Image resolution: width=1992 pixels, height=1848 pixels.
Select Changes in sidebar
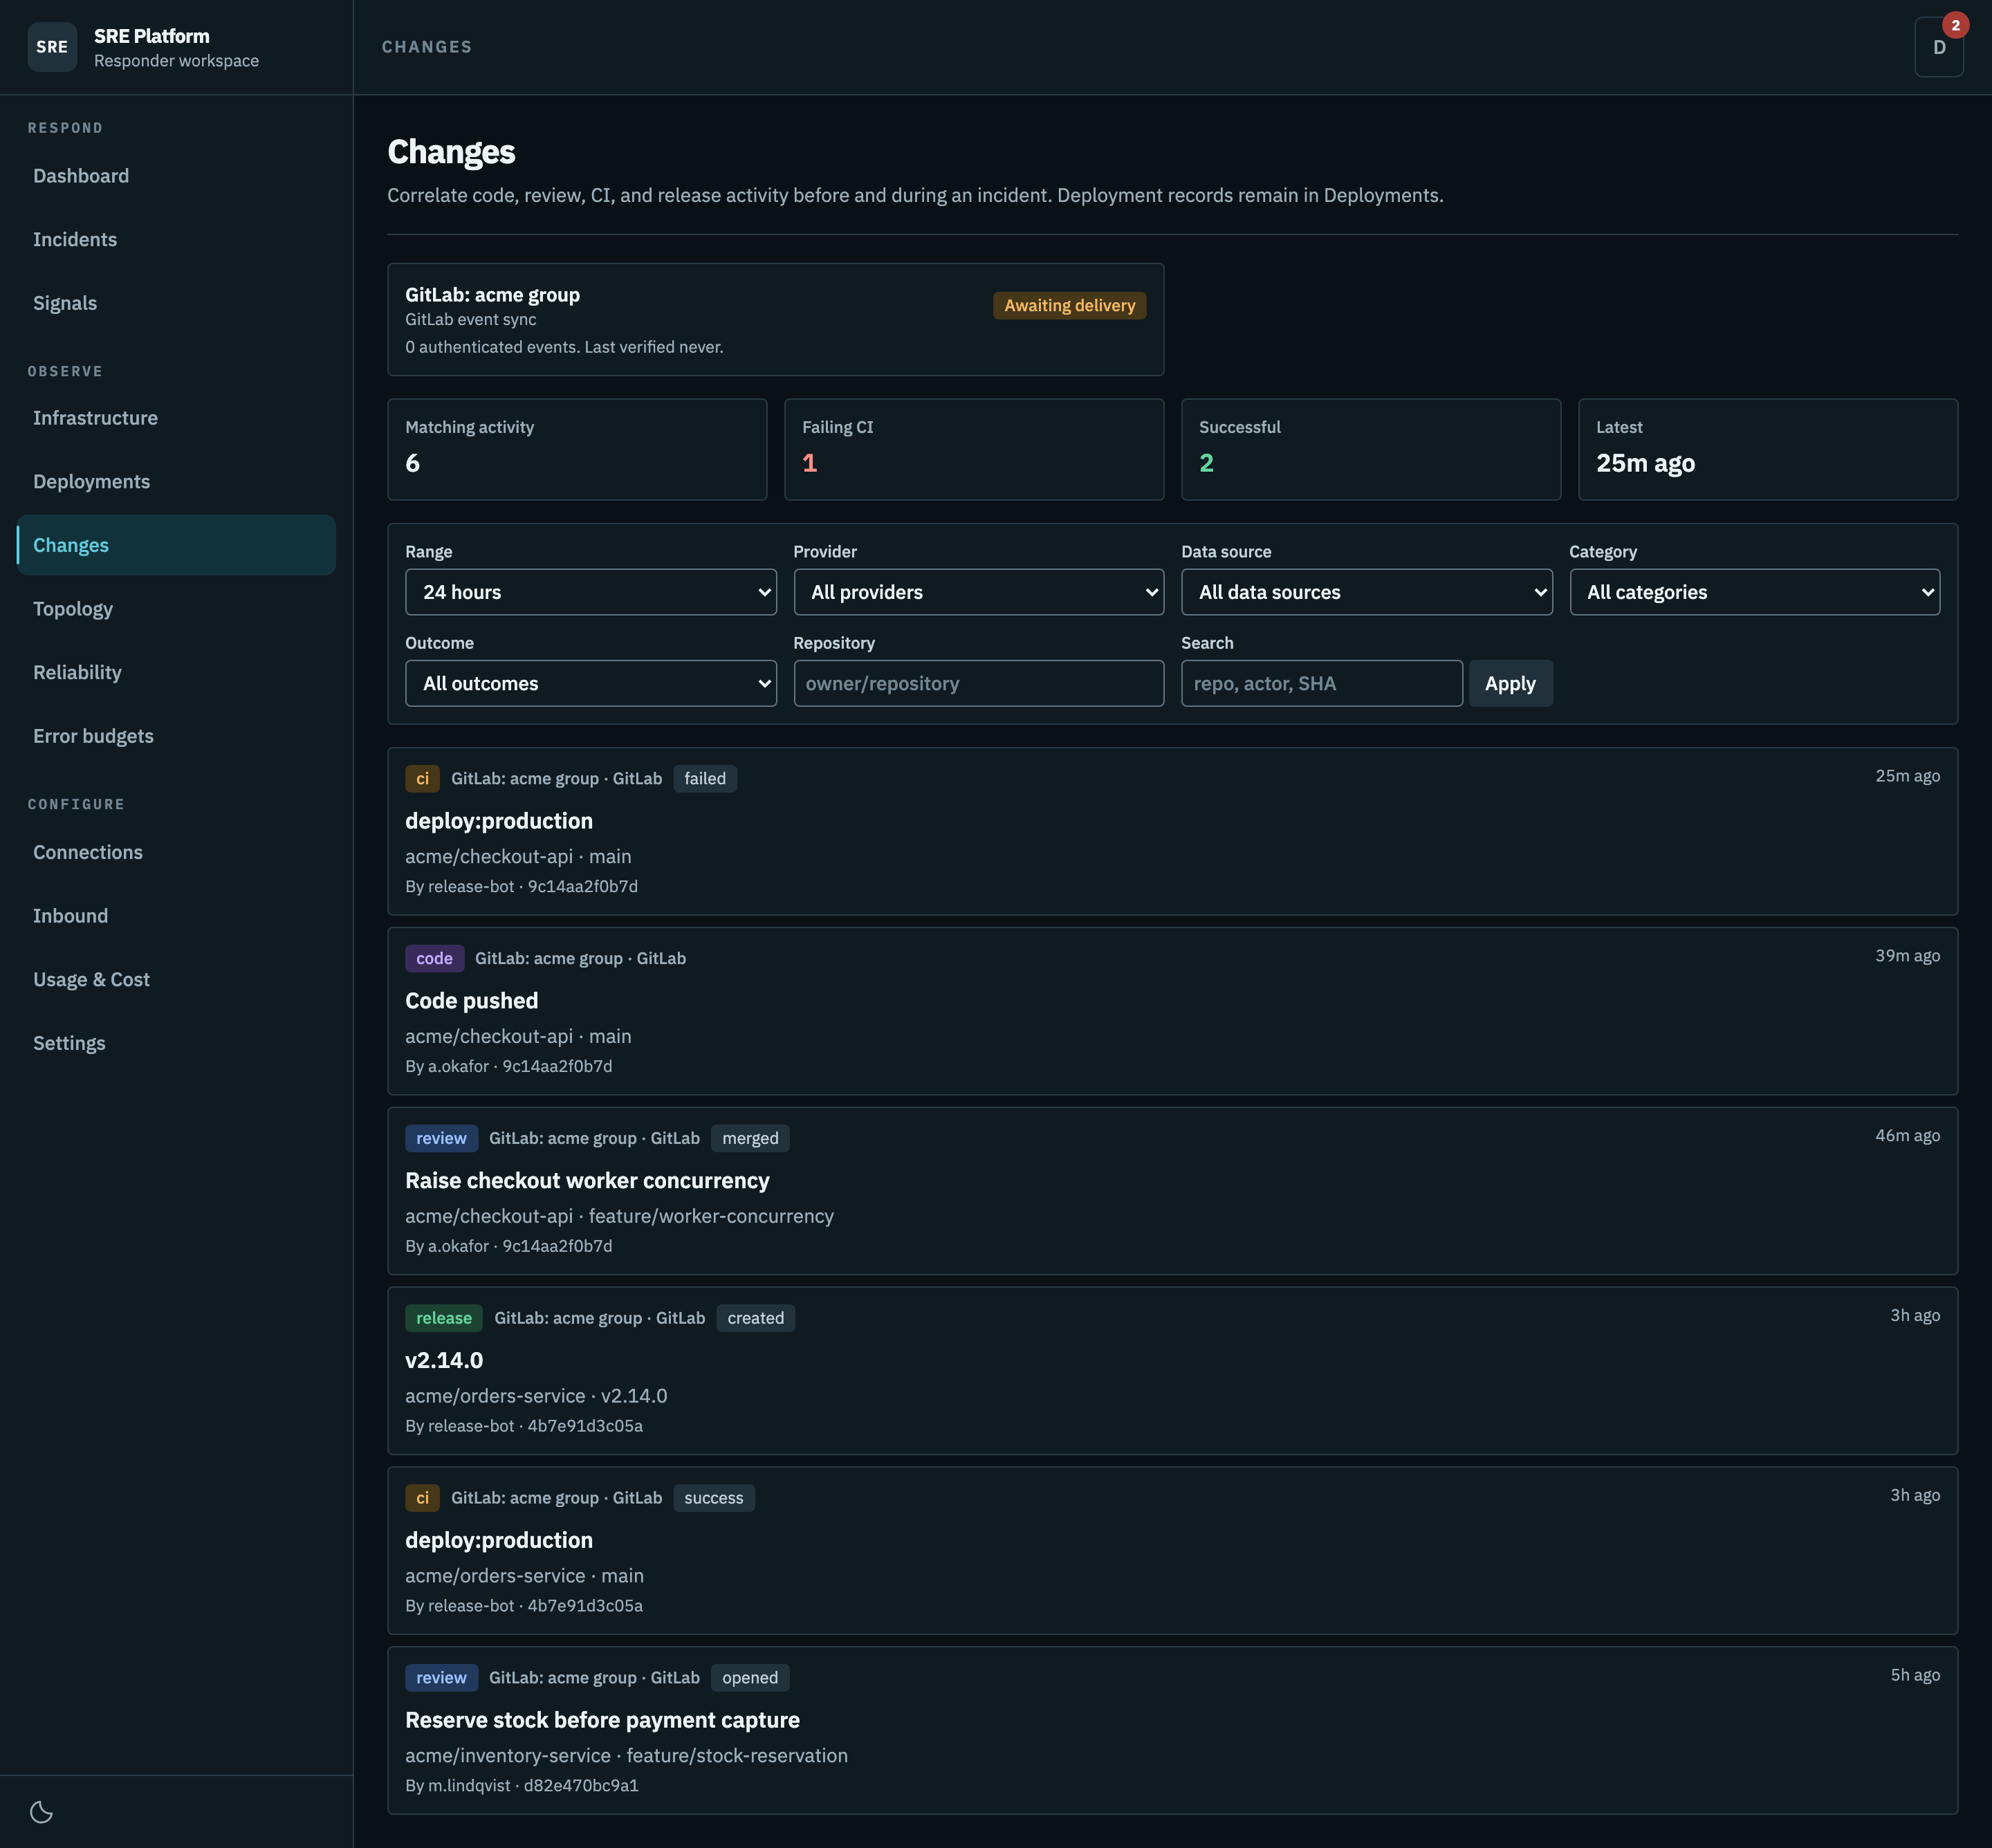tap(176, 545)
